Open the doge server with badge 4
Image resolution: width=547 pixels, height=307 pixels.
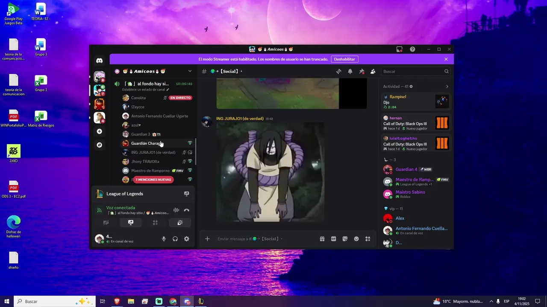point(100,118)
